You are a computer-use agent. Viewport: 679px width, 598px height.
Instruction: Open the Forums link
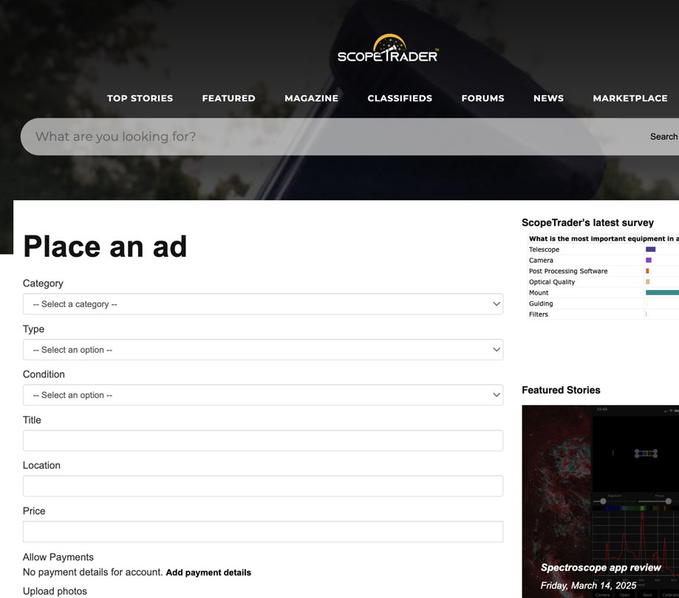[482, 98]
